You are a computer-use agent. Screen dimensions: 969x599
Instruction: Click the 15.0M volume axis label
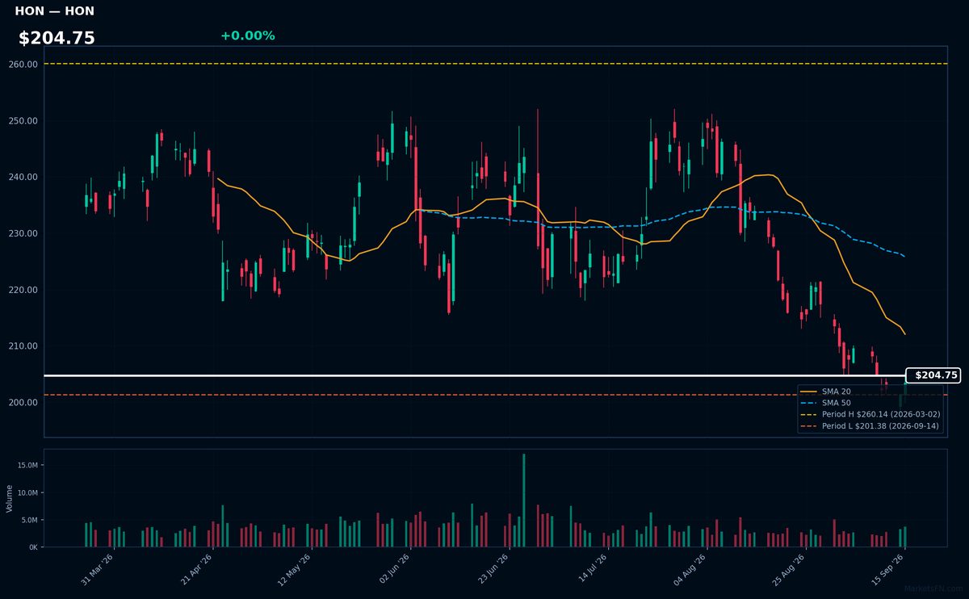pos(27,465)
